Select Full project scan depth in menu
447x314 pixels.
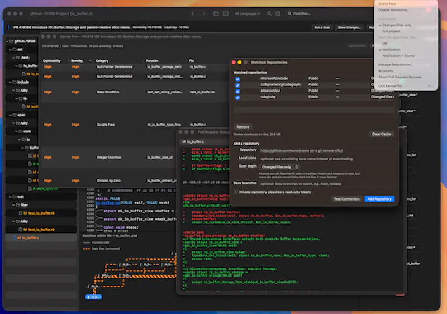tap(391, 31)
